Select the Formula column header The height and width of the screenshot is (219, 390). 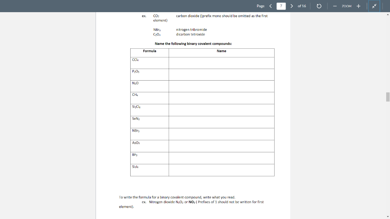149,51
